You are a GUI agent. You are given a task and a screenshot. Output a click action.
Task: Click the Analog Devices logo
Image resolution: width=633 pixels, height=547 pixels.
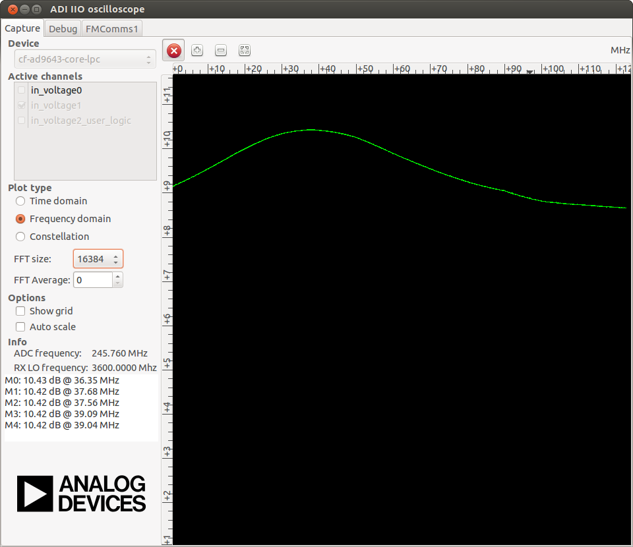pyautogui.click(x=81, y=494)
